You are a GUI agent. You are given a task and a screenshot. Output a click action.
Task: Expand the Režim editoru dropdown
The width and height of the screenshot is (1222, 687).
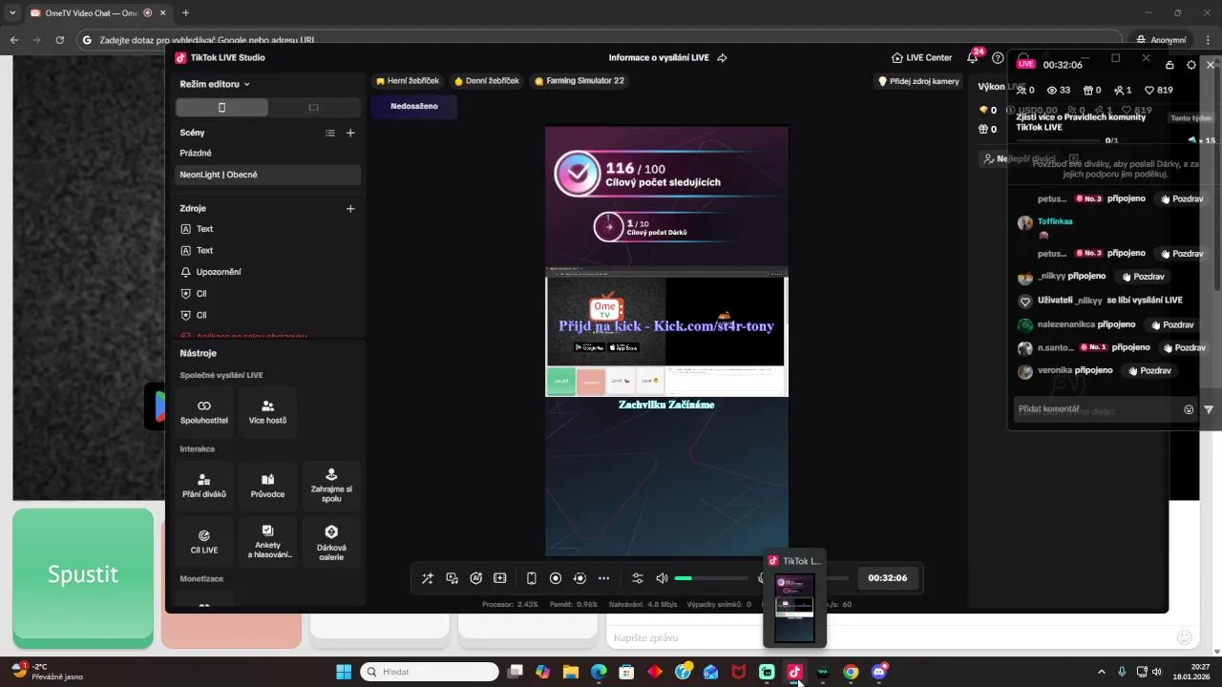pos(215,84)
